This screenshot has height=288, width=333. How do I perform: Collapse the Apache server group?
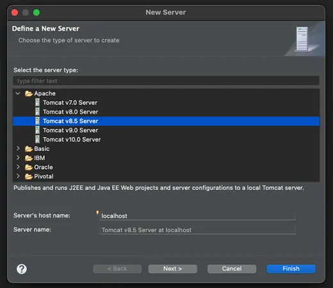pos(18,93)
